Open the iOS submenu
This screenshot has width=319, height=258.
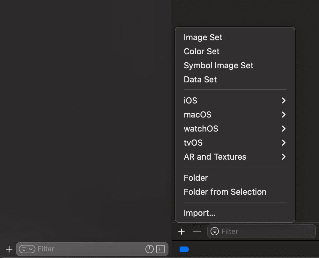235,101
